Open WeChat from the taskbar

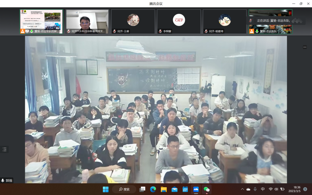point(207,189)
